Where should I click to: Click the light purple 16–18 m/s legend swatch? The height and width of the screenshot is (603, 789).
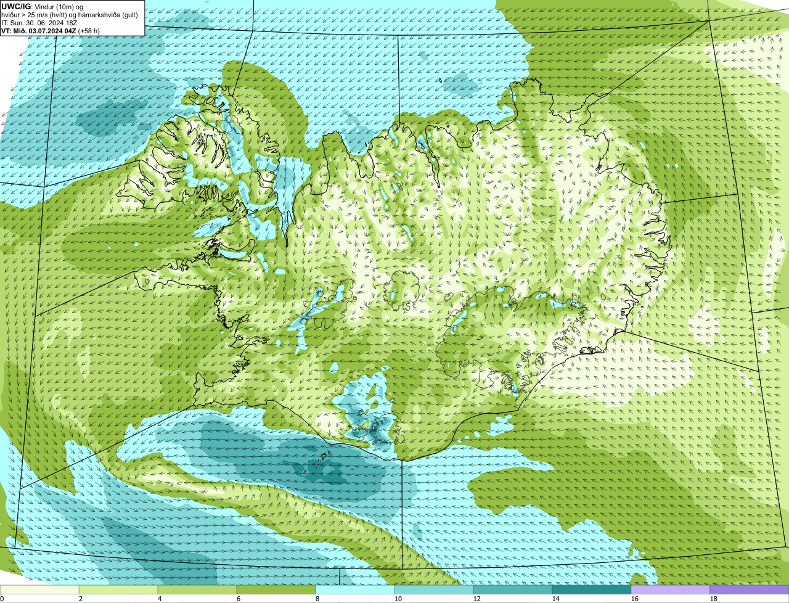coord(671,589)
